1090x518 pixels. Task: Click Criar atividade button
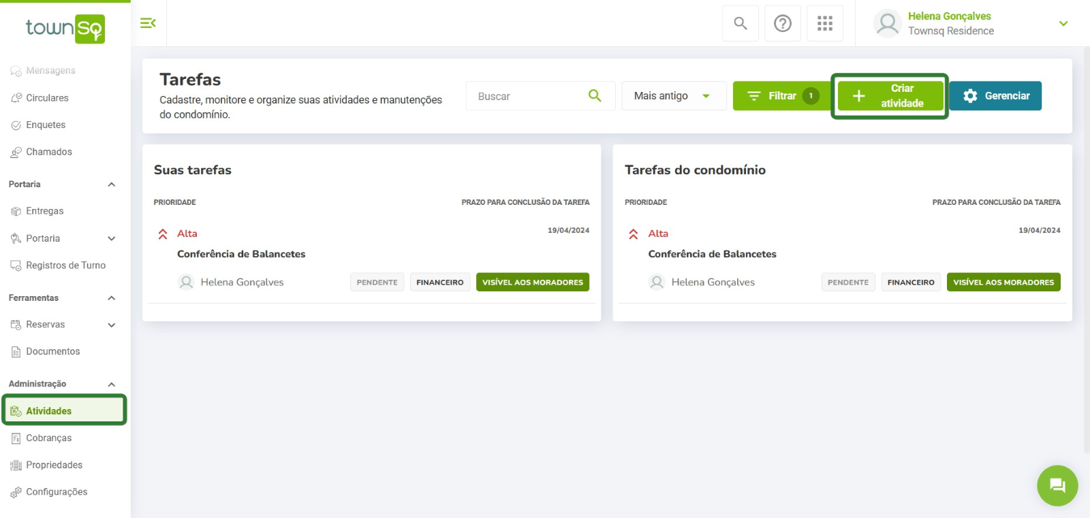[890, 96]
